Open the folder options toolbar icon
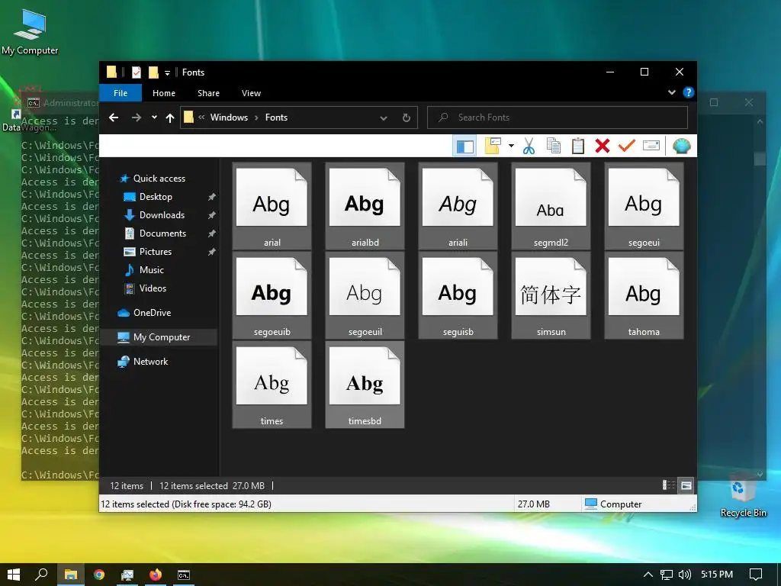 pyautogui.click(x=492, y=146)
